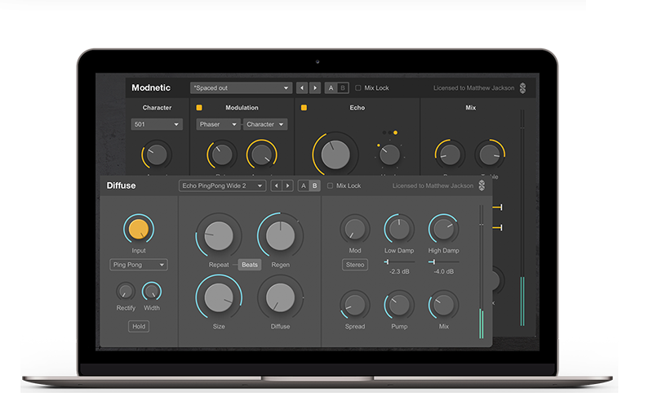Toggle the Hold button
This screenshot has width=653, height=393.
pyautogui.click(x=139, y=326)
